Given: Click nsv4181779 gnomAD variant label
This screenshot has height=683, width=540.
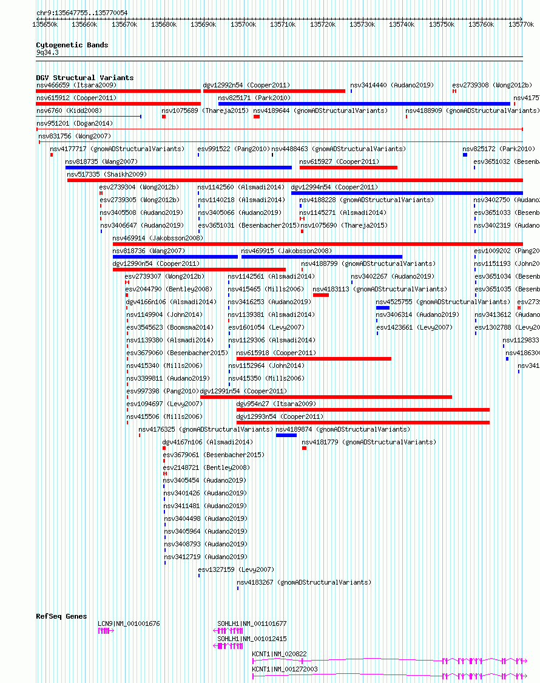Looking at the screenshot, I should [x=369, y=442].
